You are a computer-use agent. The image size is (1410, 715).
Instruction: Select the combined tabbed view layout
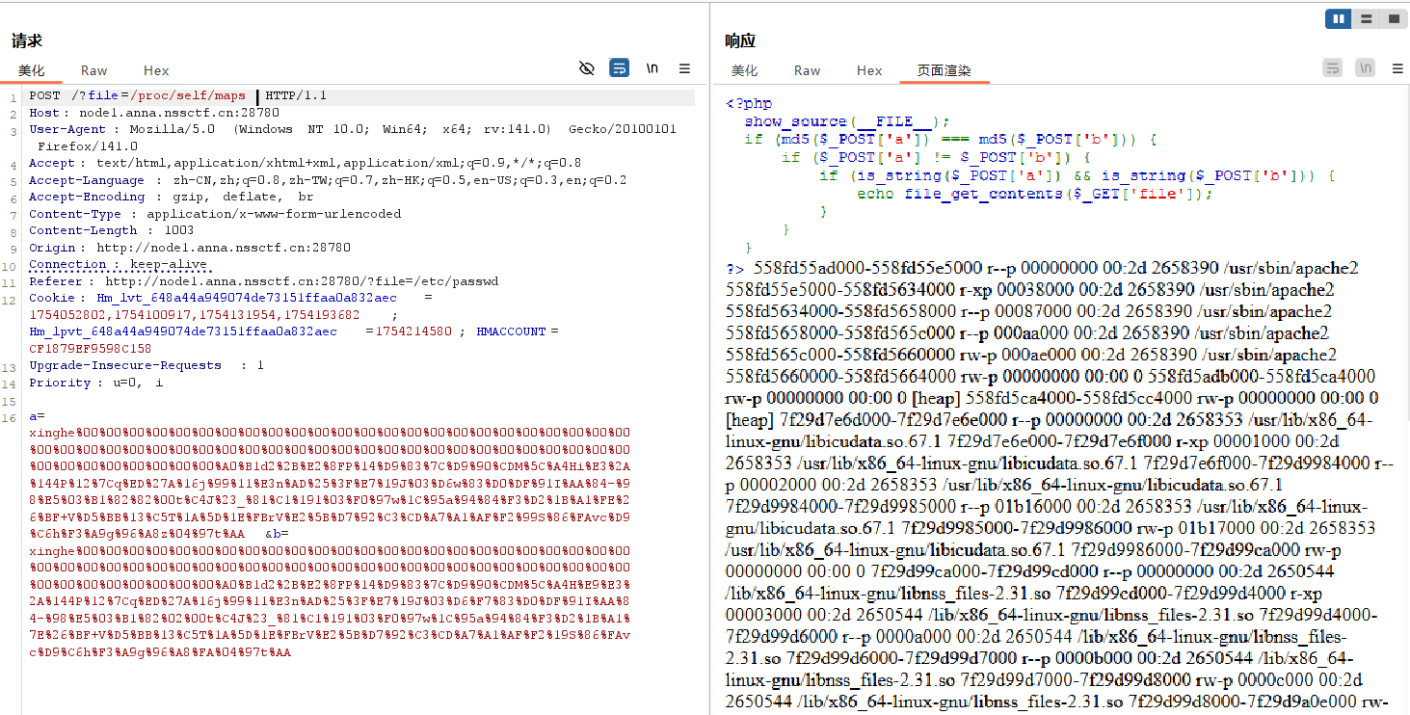1393,18
